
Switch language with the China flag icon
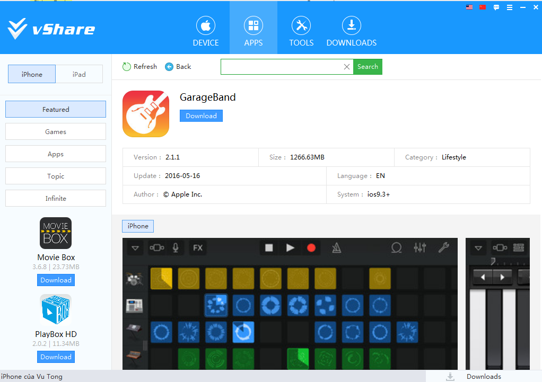483,7
